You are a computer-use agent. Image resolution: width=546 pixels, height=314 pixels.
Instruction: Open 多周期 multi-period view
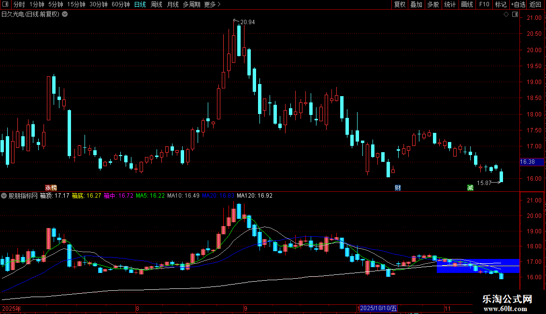click(191, 4)
